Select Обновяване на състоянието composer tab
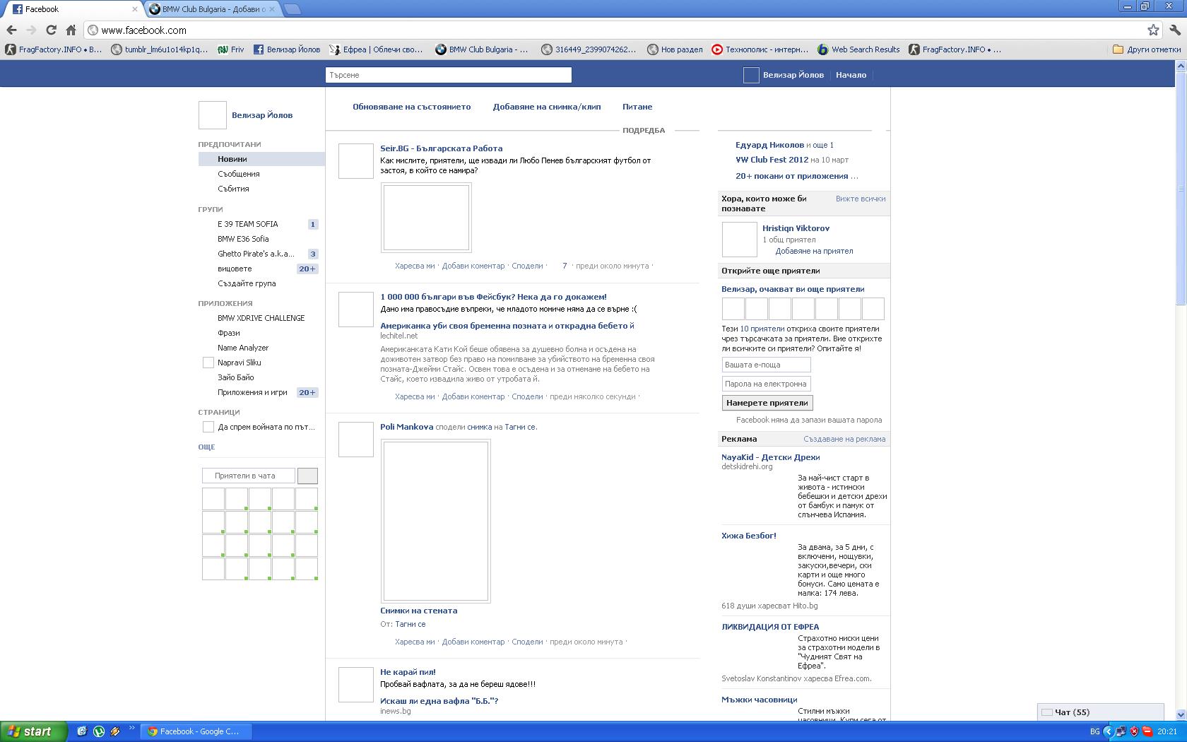Screen dimensions: 1187x742 point(411,107)
